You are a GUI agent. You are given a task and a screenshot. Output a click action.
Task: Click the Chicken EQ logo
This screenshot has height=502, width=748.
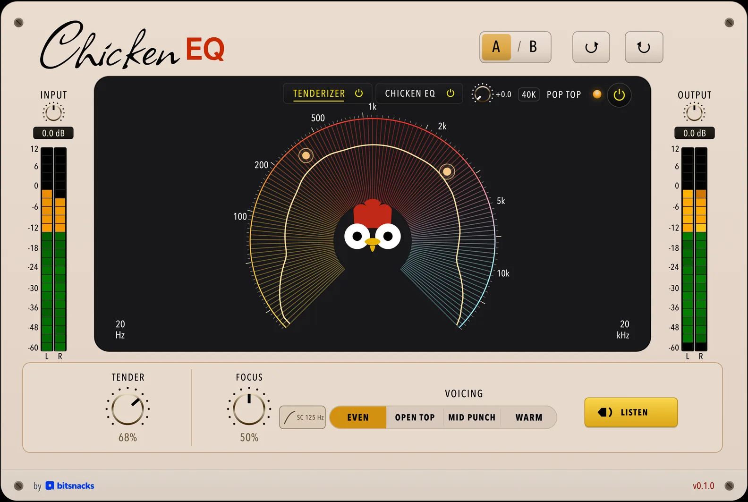(132, 46)
